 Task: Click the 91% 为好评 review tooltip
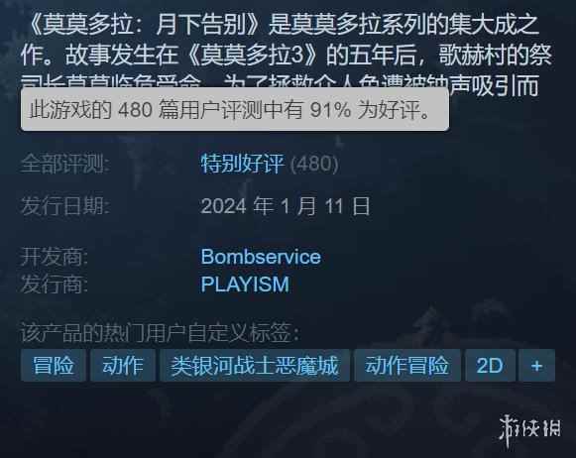click(235, 109)
